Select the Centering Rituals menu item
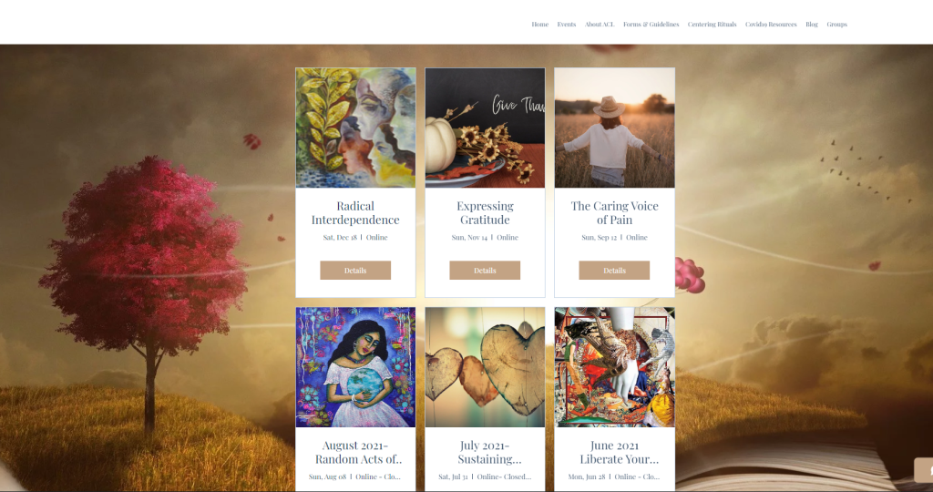 coord(712,25)
